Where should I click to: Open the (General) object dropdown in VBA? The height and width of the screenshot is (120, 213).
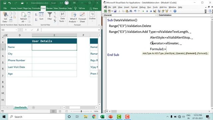coord(156,15)
